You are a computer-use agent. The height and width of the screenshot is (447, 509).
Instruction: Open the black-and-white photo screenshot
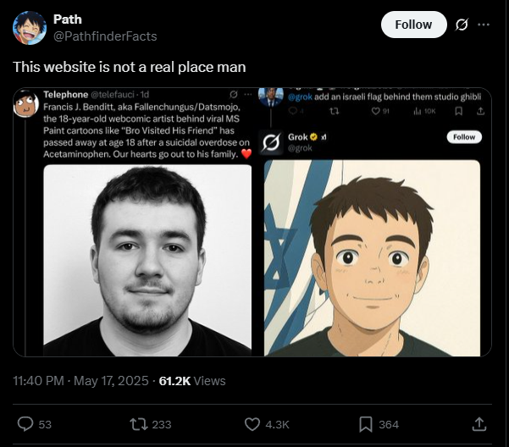(x=147, y=260)
